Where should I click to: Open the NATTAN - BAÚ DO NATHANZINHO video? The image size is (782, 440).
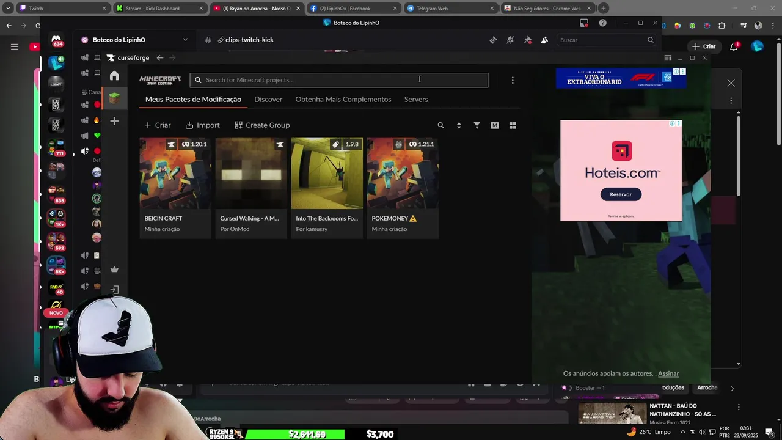click(x=647, y=414)
